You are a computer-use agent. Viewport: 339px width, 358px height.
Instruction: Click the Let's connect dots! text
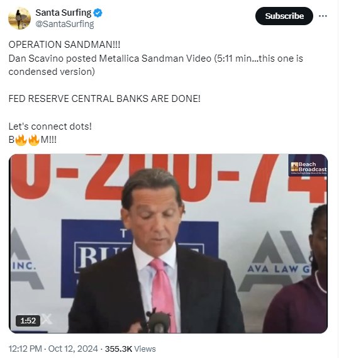(50, 126)
